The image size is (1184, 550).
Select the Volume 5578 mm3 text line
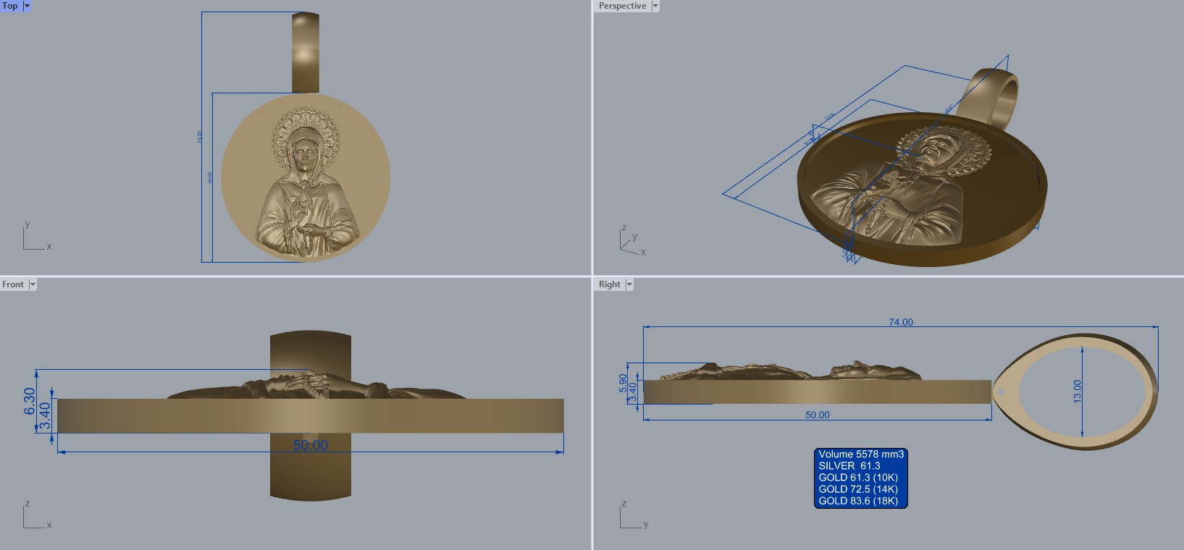[x=861, y=454]
